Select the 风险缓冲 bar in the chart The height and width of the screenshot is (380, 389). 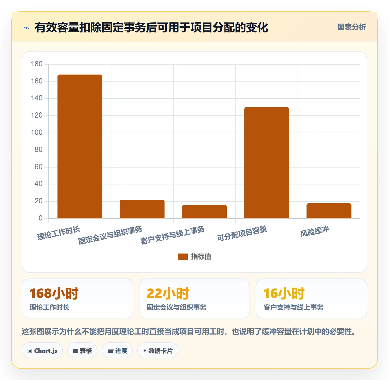point(329,211)
